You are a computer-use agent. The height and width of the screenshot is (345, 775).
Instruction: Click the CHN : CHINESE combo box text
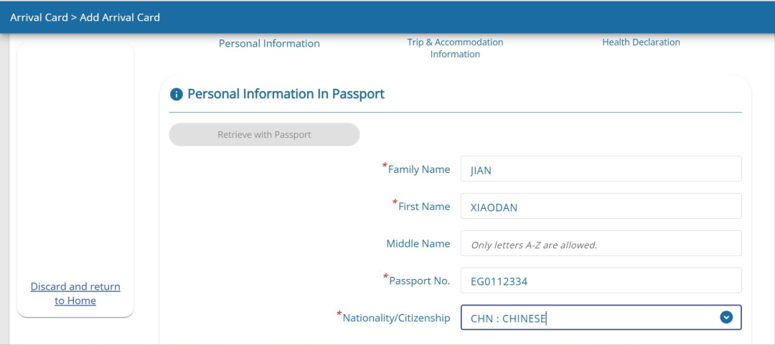tap(509, 318)
